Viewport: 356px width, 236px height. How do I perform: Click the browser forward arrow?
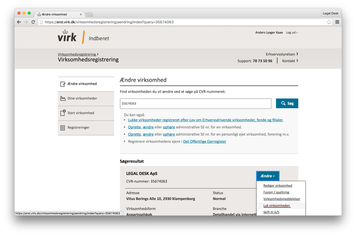click(26, 22)
